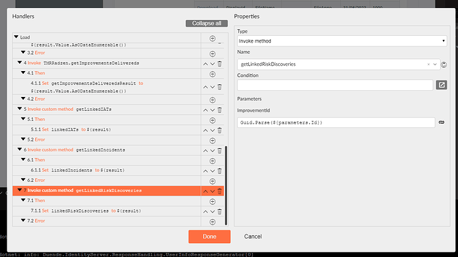Click into the Condition input field
The width and height of the screenshot is (458, 257).
point(335,85)
